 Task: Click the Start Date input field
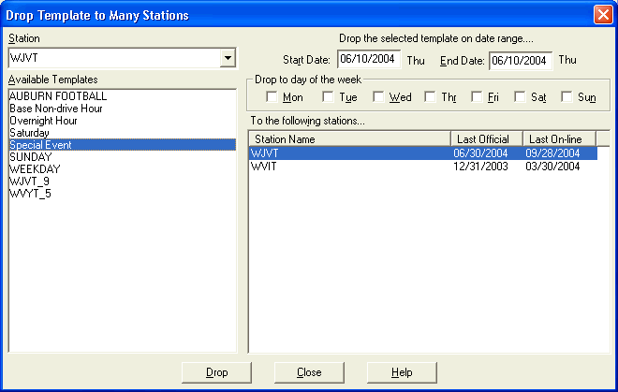click(368, 60)
